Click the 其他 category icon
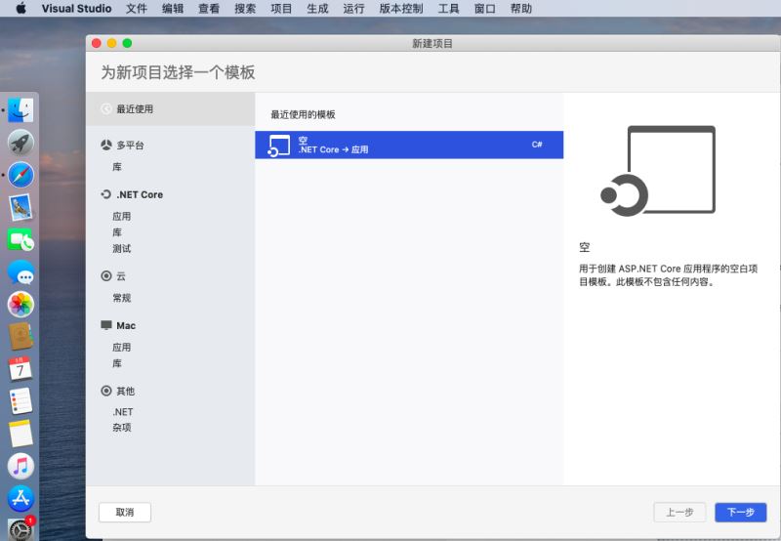 tap(106, 391)
